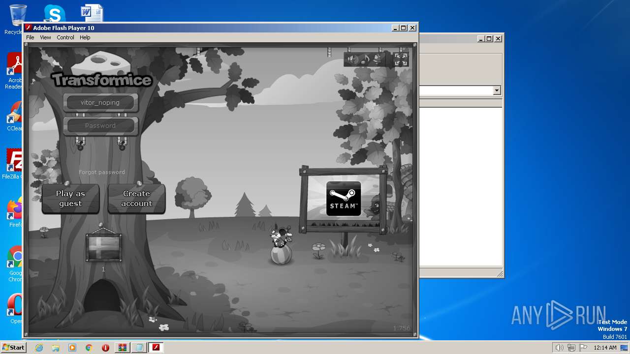Open the Control menu in Flash Player
The width and height of the screenshot is (630, 354).
65,37
